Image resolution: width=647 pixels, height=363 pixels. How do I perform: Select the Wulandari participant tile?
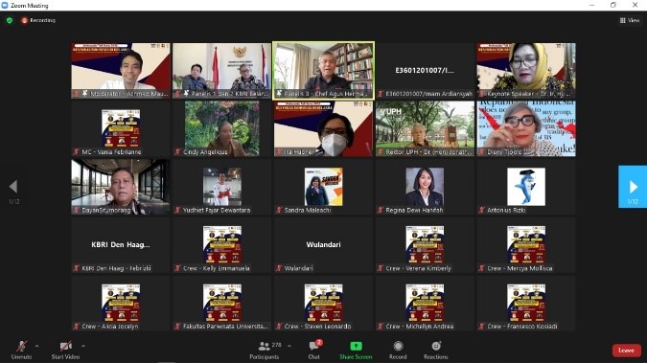point(324,245)
